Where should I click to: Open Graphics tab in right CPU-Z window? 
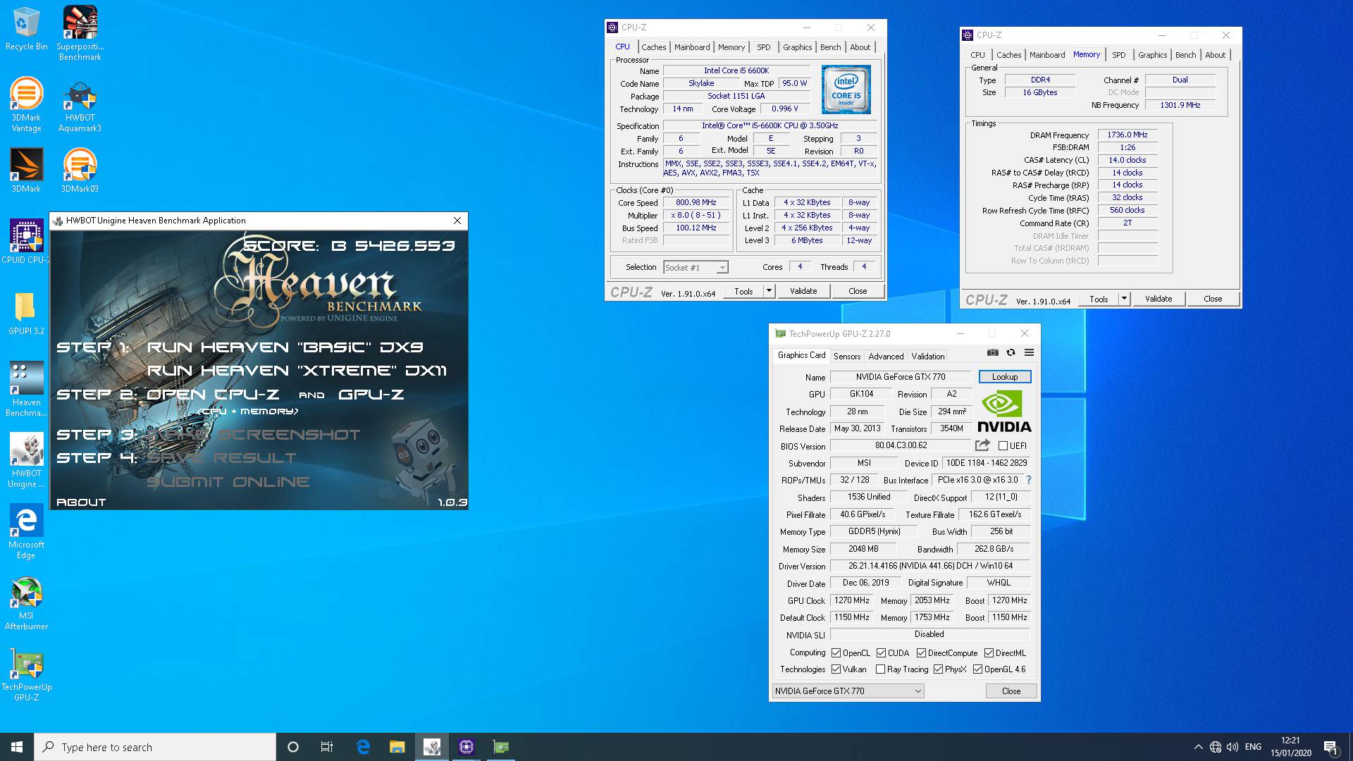tap(1152, 55)
